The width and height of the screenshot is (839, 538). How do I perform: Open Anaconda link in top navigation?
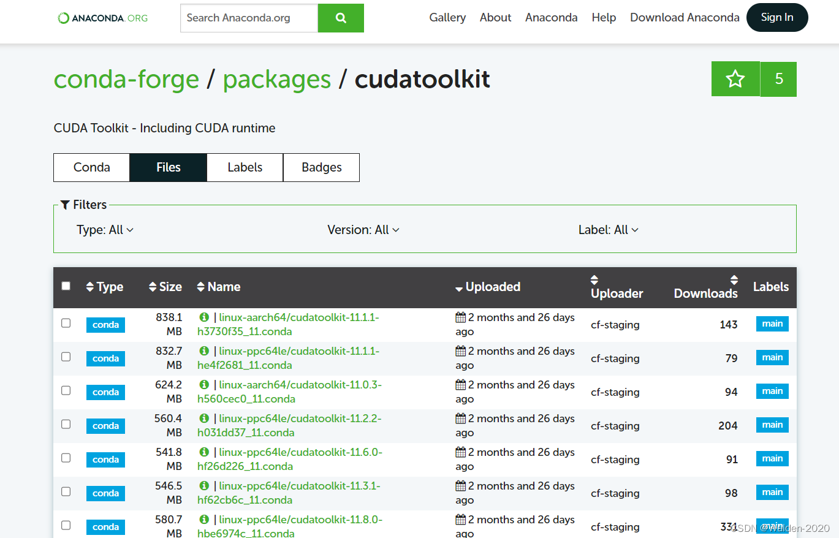tap(552, 18)
